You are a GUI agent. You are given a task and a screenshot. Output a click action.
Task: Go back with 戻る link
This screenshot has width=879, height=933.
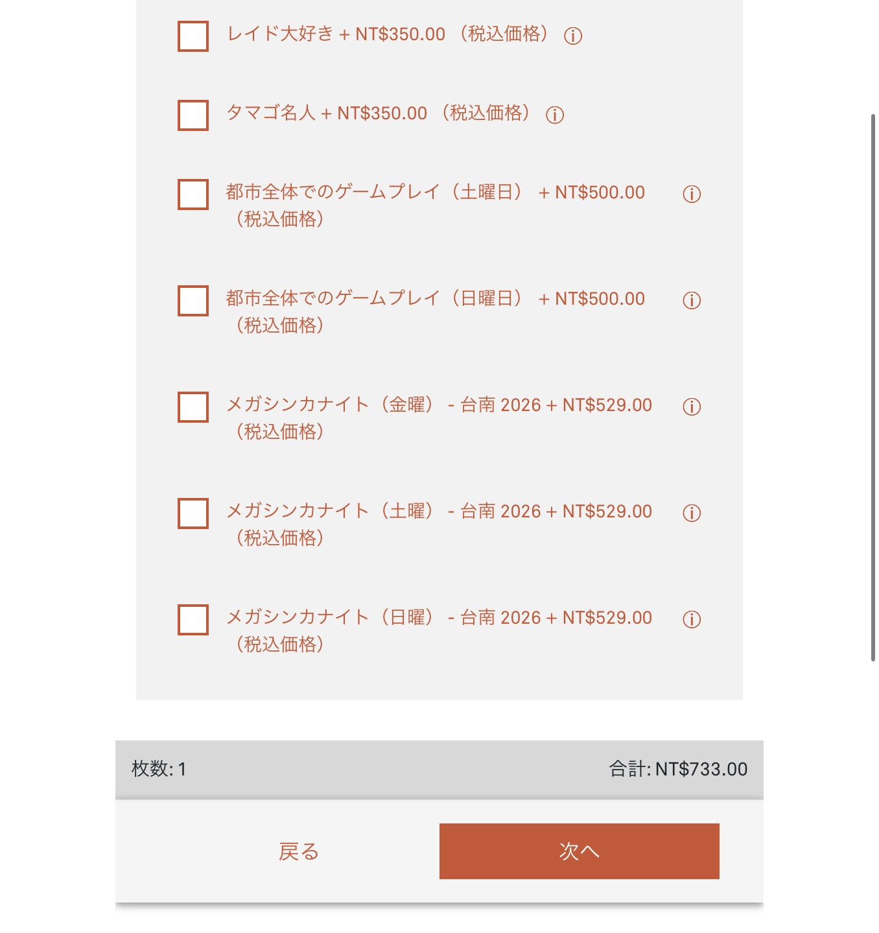click(x=298, y=851)
